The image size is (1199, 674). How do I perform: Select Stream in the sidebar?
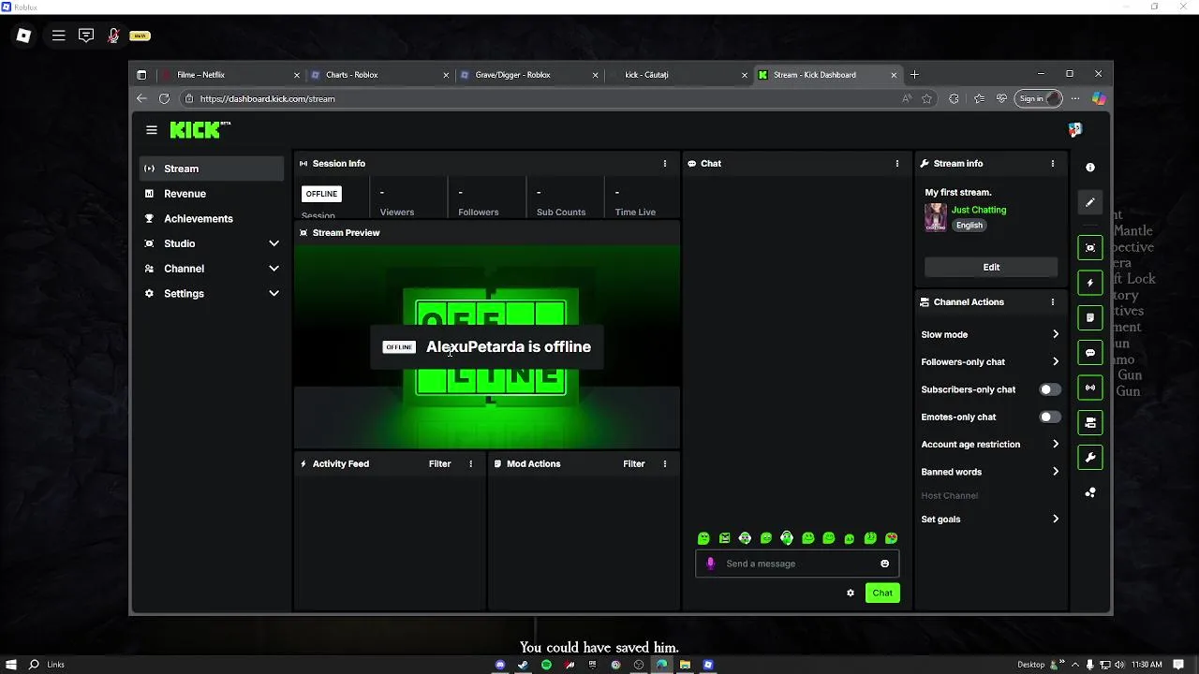click(x=212, y=168)
